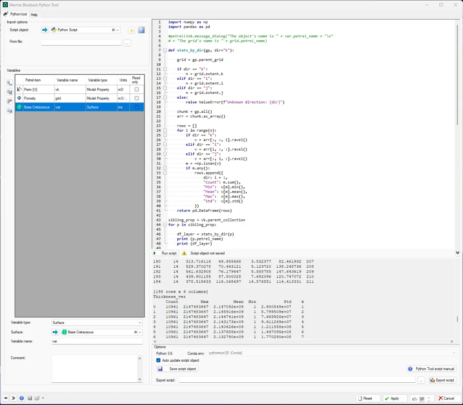Collapse the code fold at line 11

coord(165,69)
